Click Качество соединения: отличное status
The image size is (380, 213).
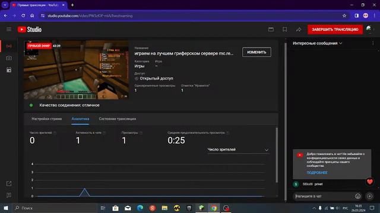click(x=69, y=105)
